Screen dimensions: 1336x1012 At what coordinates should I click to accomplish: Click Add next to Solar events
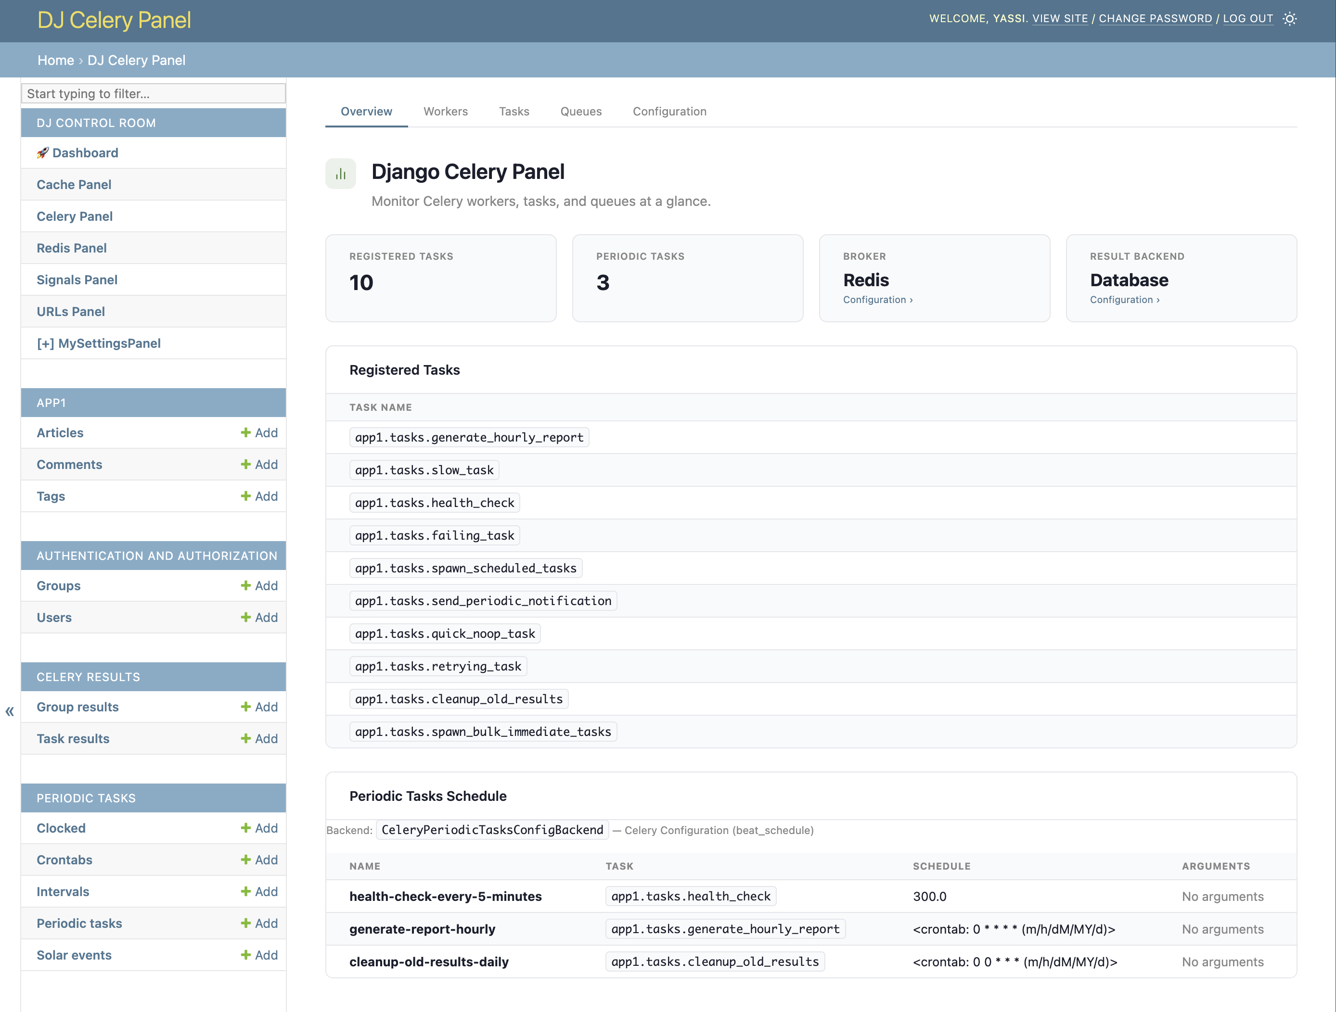point(259,955)
